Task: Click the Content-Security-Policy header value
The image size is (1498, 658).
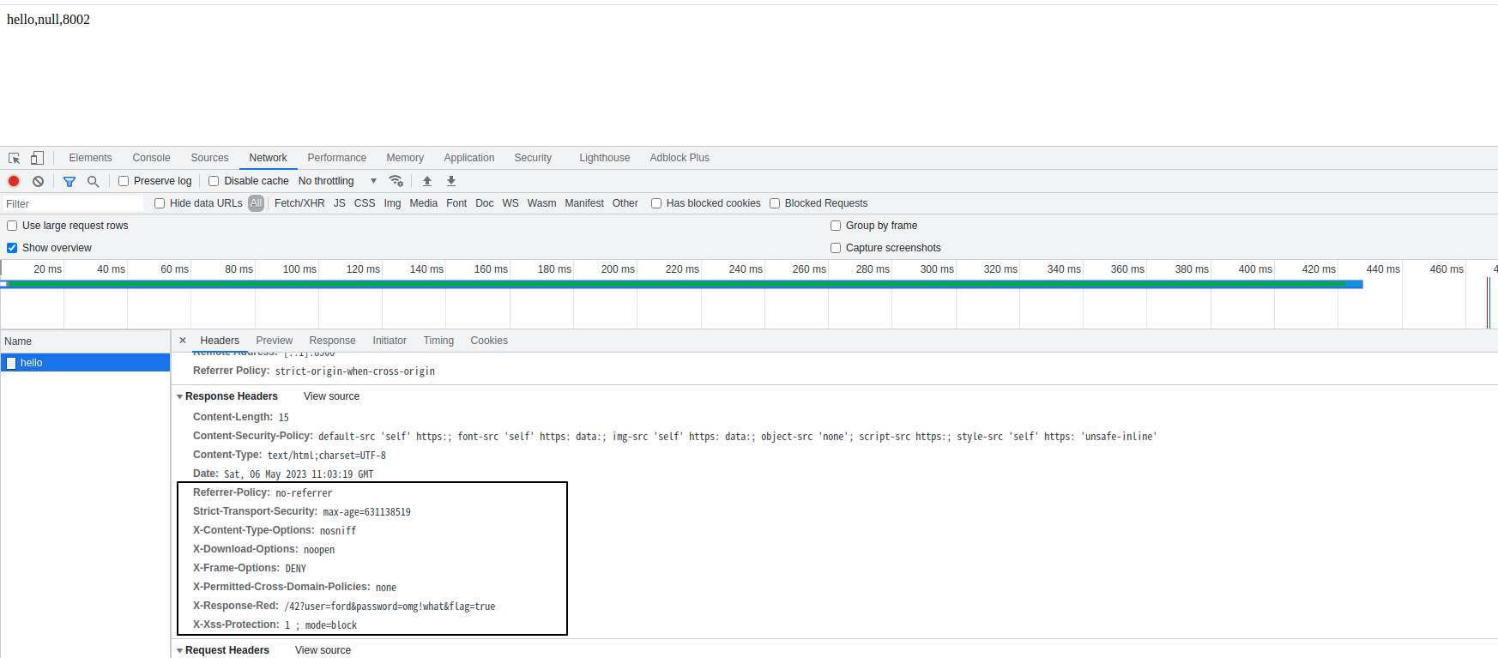Action: click(x=737, y=437)
